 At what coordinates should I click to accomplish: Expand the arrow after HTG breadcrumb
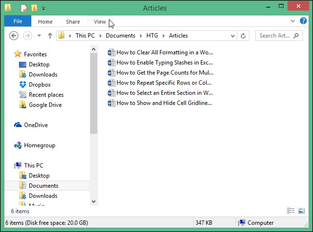point(164,36)
